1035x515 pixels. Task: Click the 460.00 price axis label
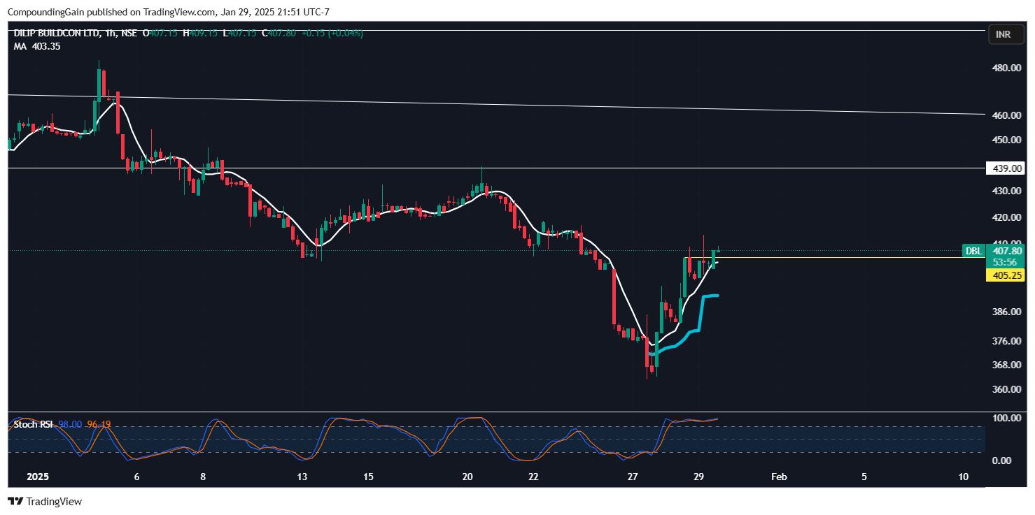[1007, 115]
